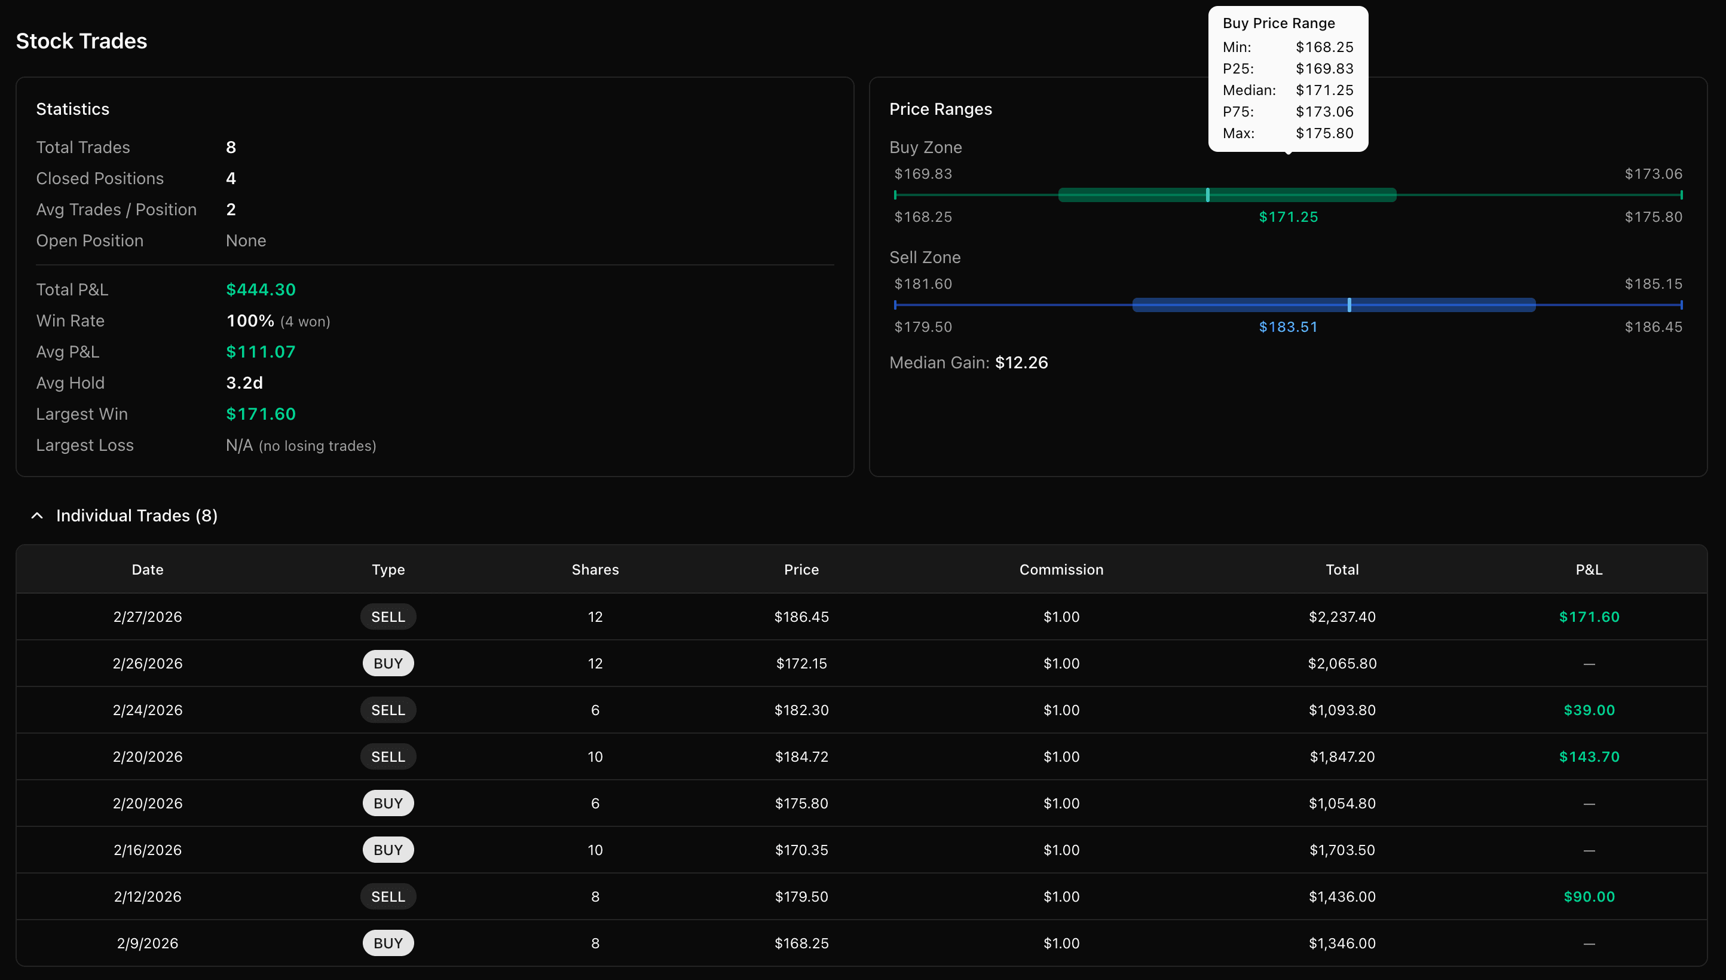Click the Total P&L value of $444.30

(x=261, y=289)
